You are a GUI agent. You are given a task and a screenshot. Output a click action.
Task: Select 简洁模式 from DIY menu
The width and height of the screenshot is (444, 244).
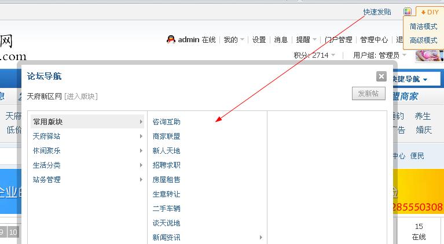point(423,27)
